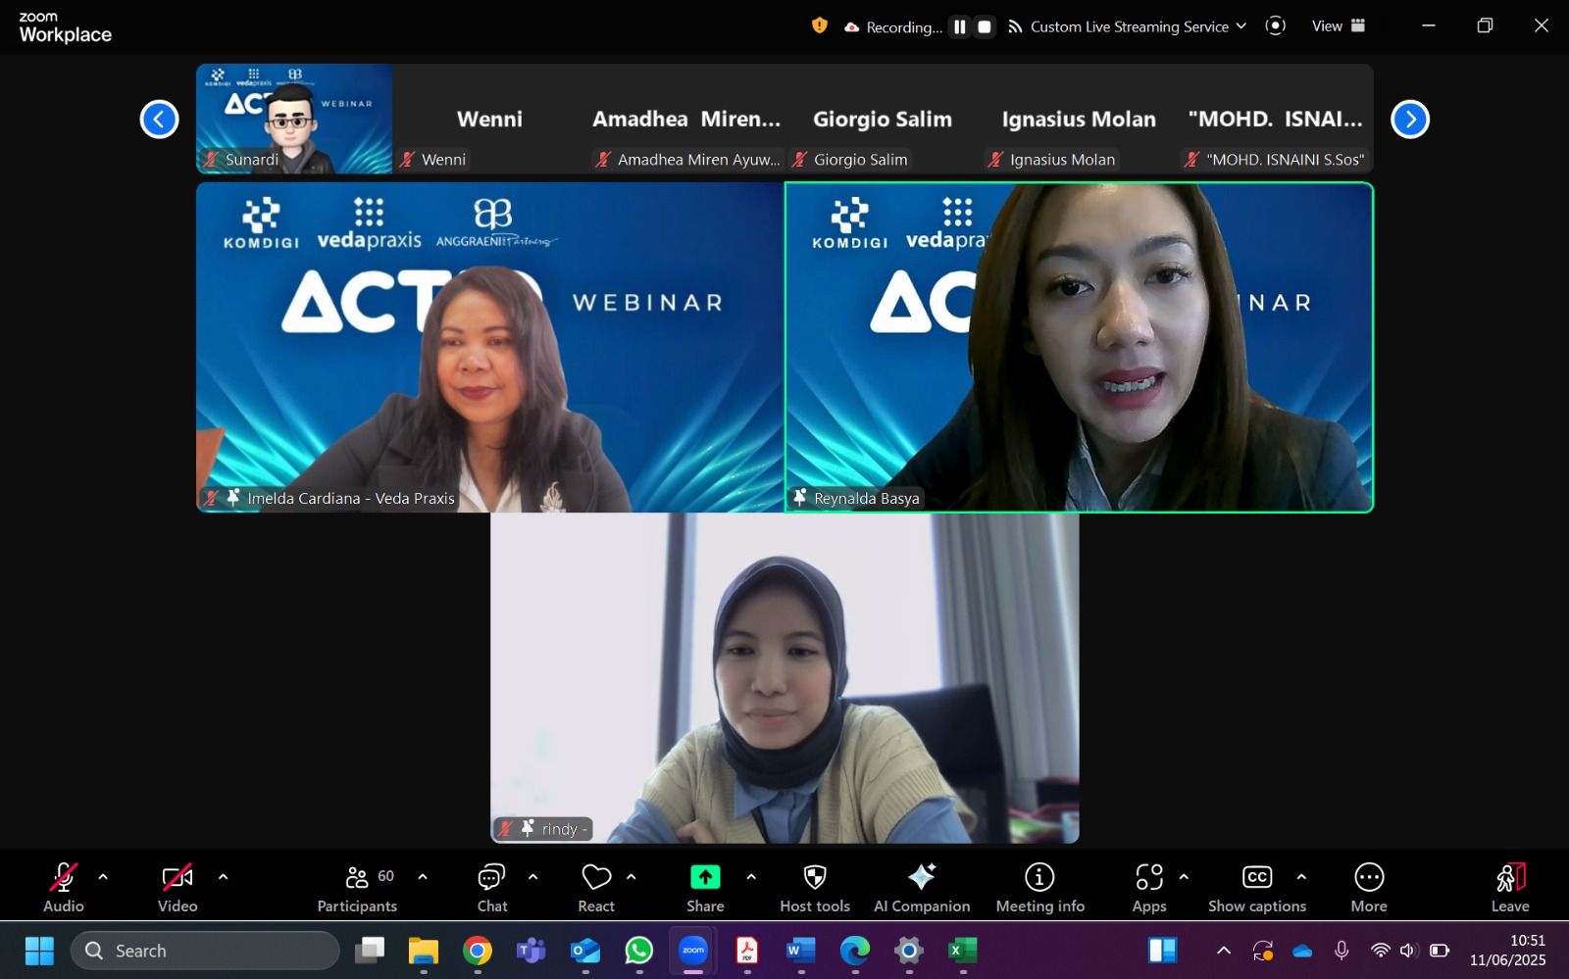1569x979 pixels.
Task: Click the Leave meeting button
Action: point(1510,887)
